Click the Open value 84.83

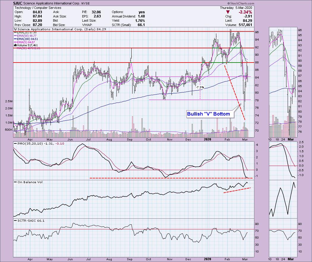37,12
